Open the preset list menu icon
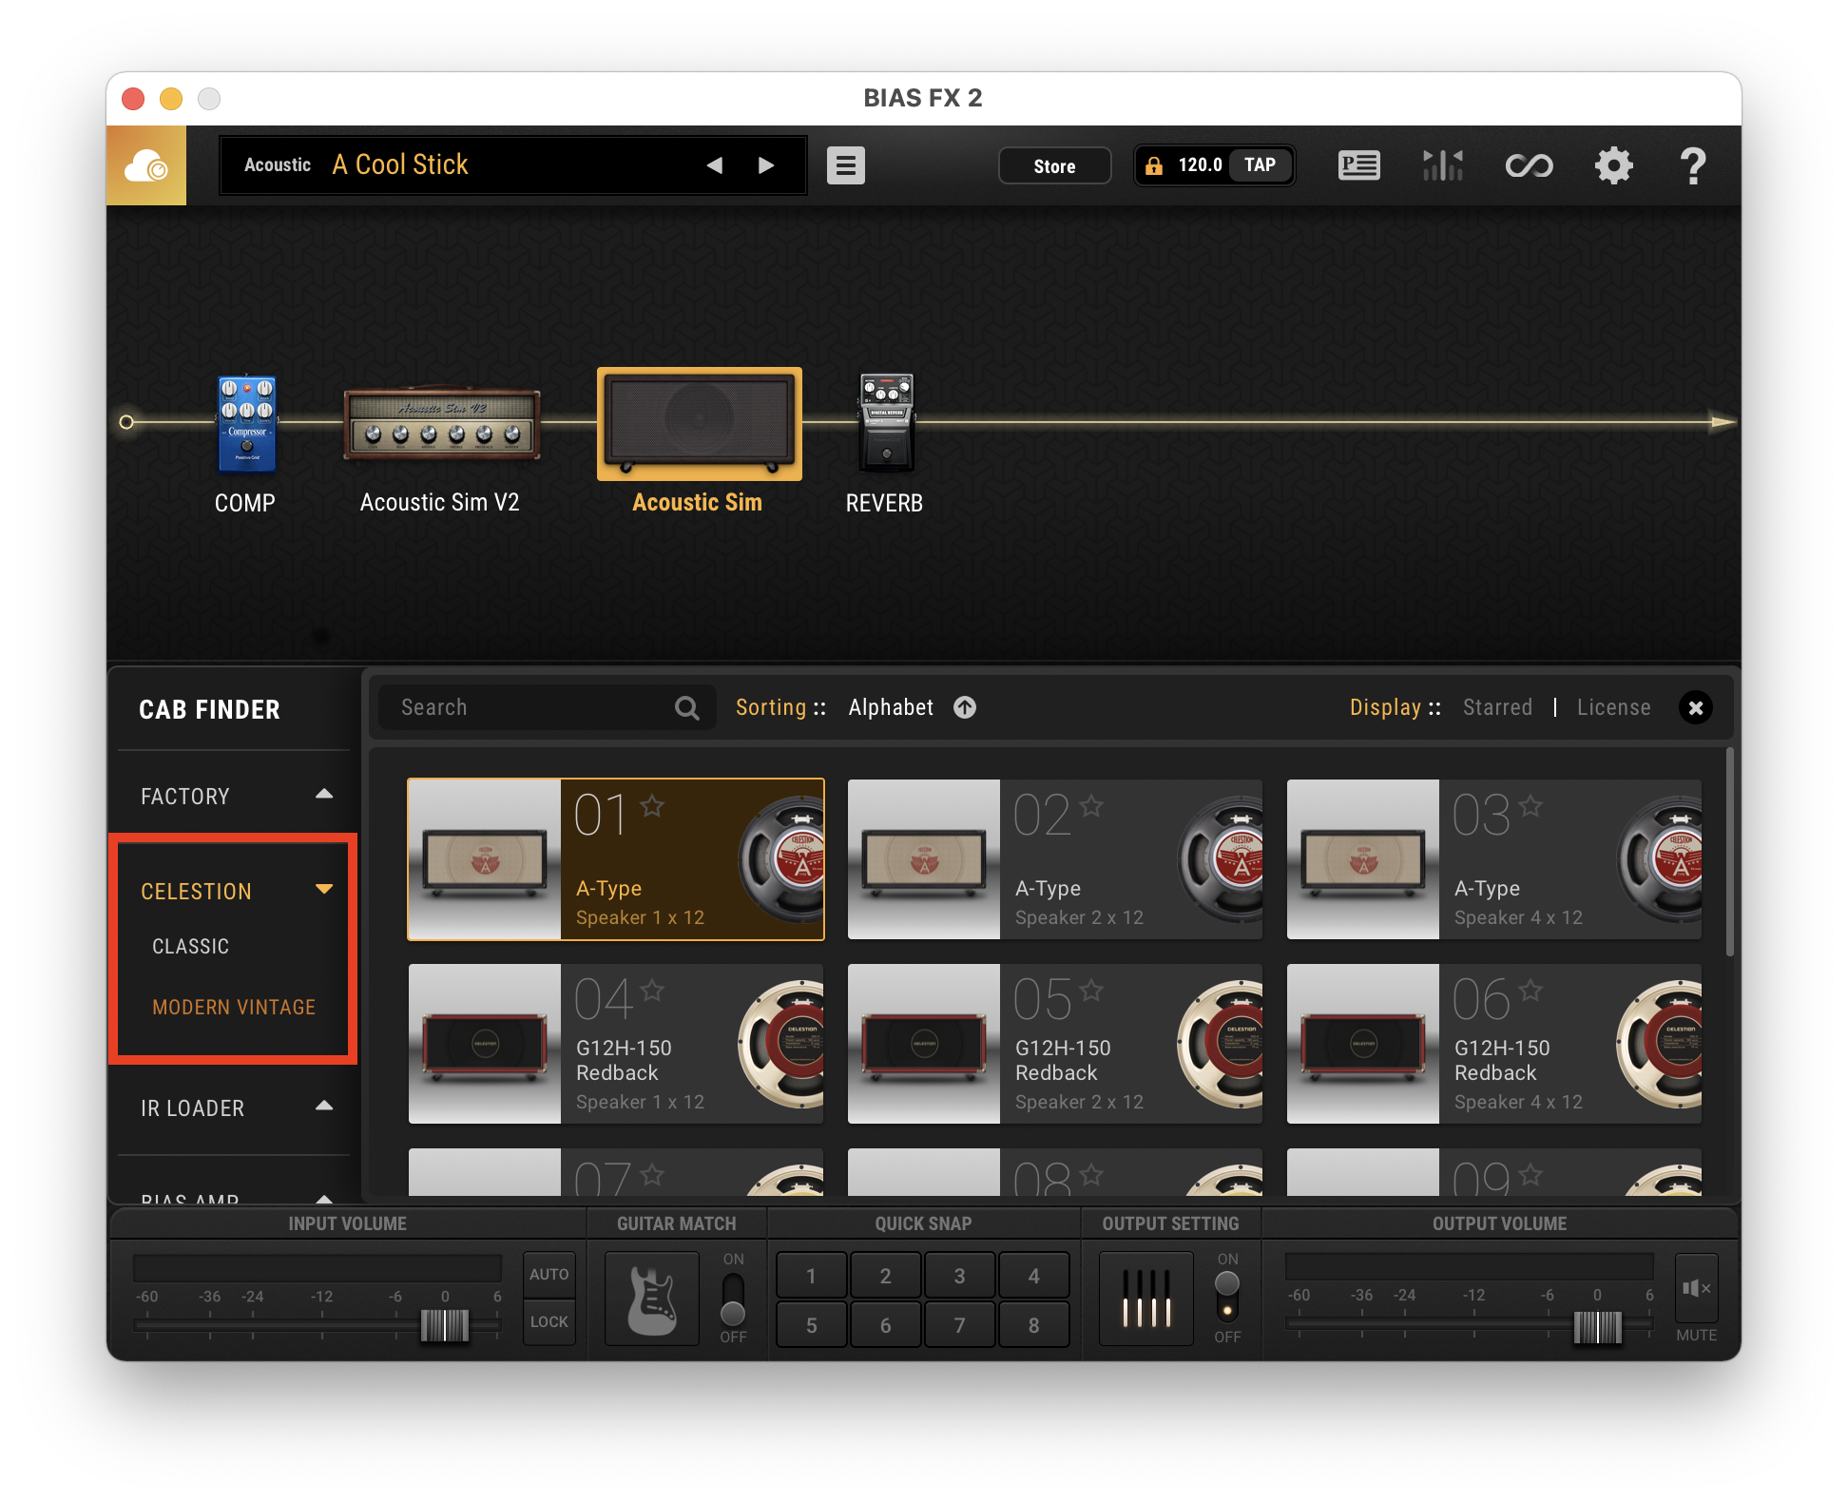The height and width of the screenshot is (1502, 1848). click(845, 166)
